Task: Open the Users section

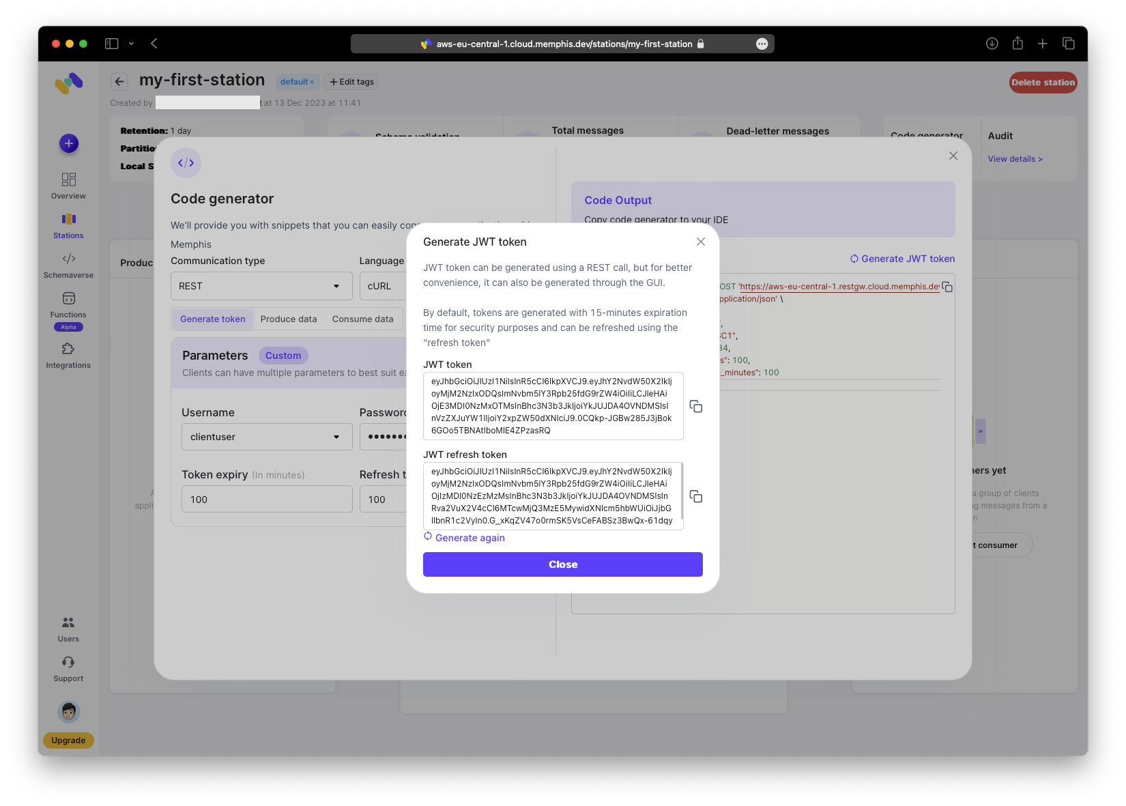Action: click(x=68, y=629)
